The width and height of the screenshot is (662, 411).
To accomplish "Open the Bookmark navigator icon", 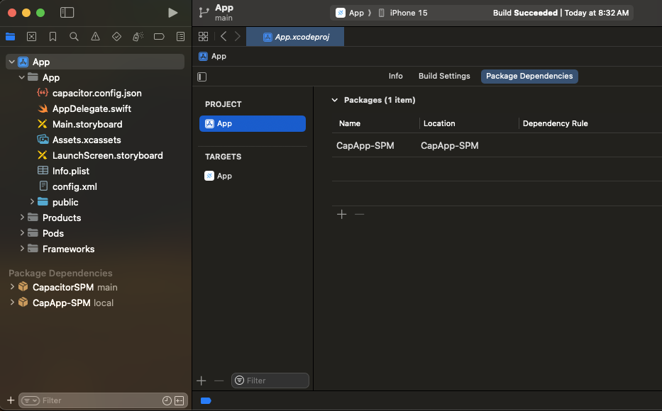I will (53, 36).
